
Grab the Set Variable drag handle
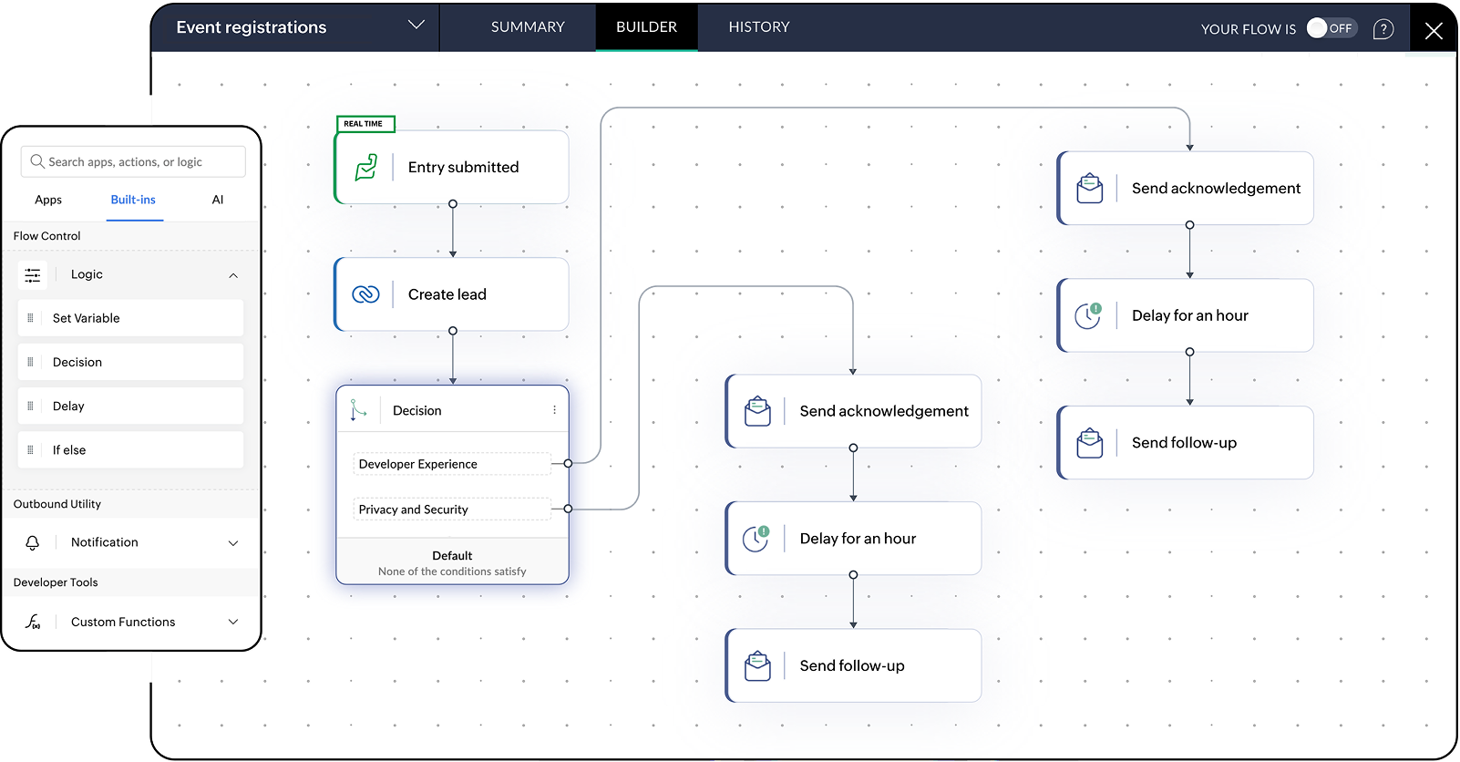(30, 318)
